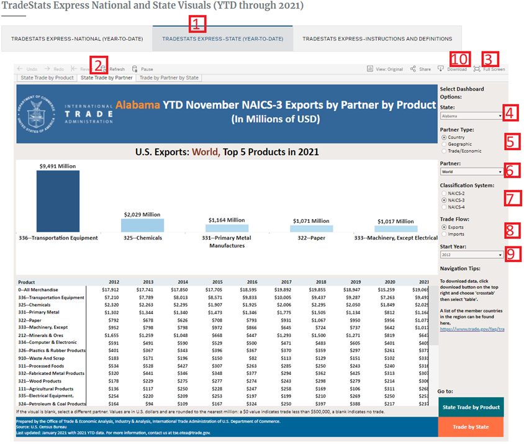Open the State dropdown showing Alabama
Viewport: 524px width, 447px height.
click(471, 116)
